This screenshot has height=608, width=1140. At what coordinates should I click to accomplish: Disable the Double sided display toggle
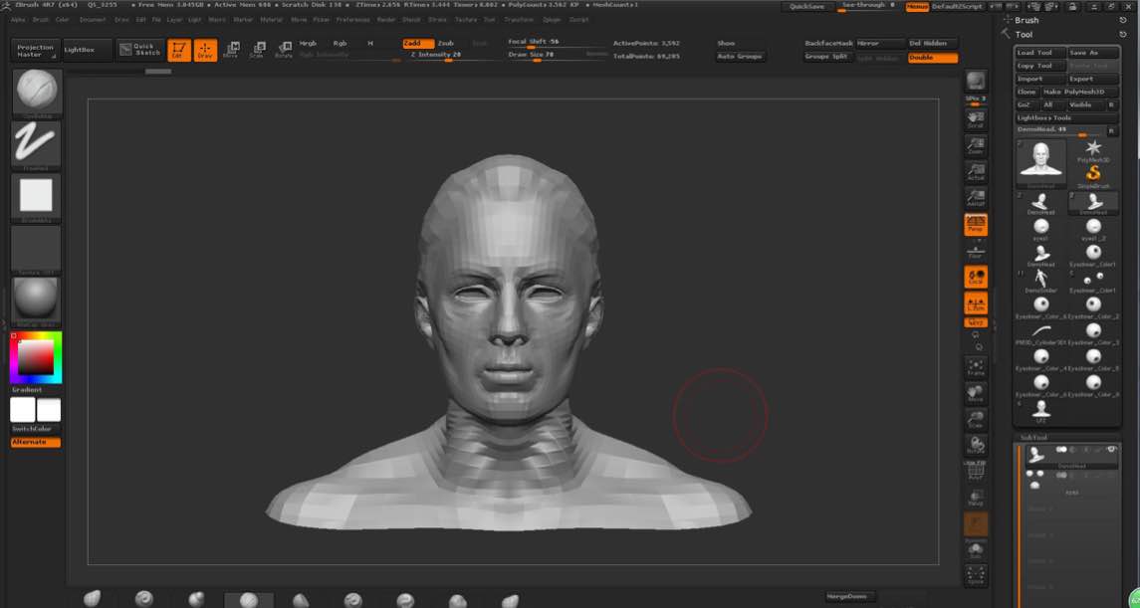pos(933,58)
